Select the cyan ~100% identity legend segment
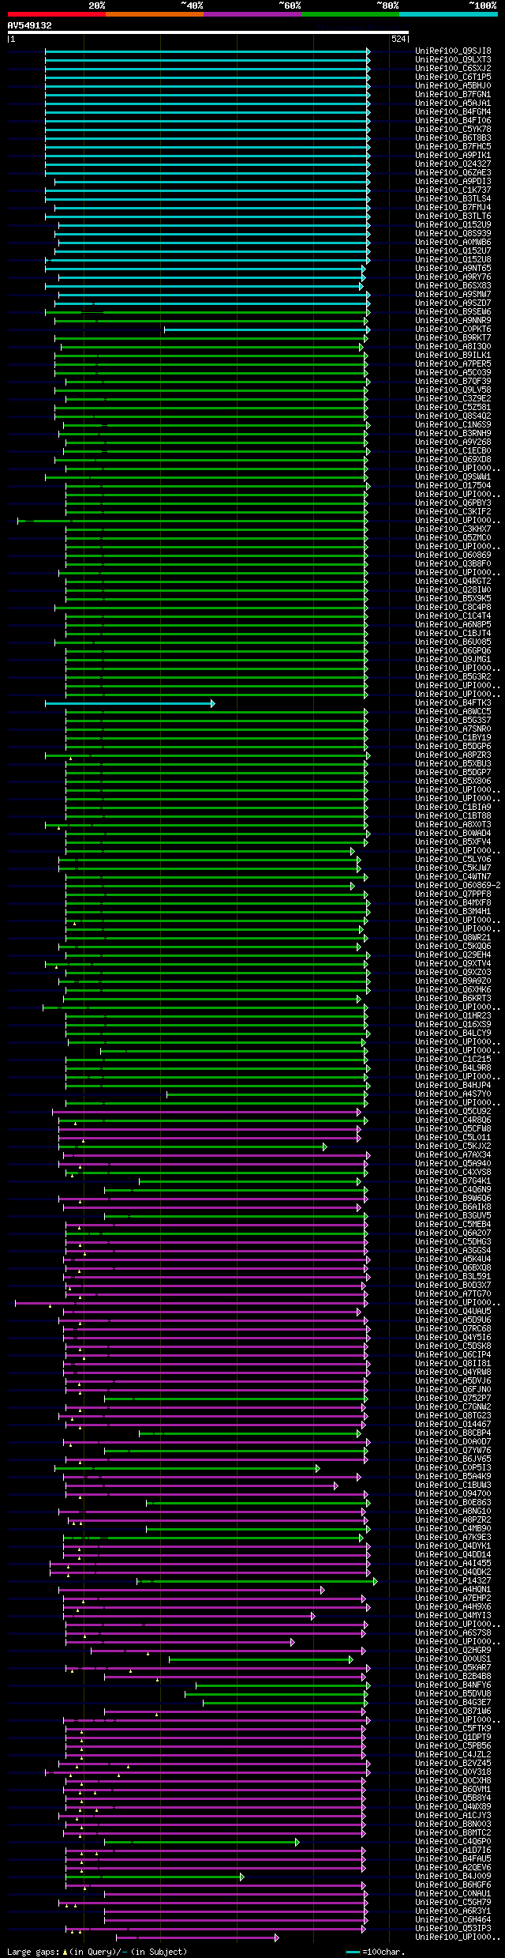The image size is (505, 1958). (x=447, y=14)
